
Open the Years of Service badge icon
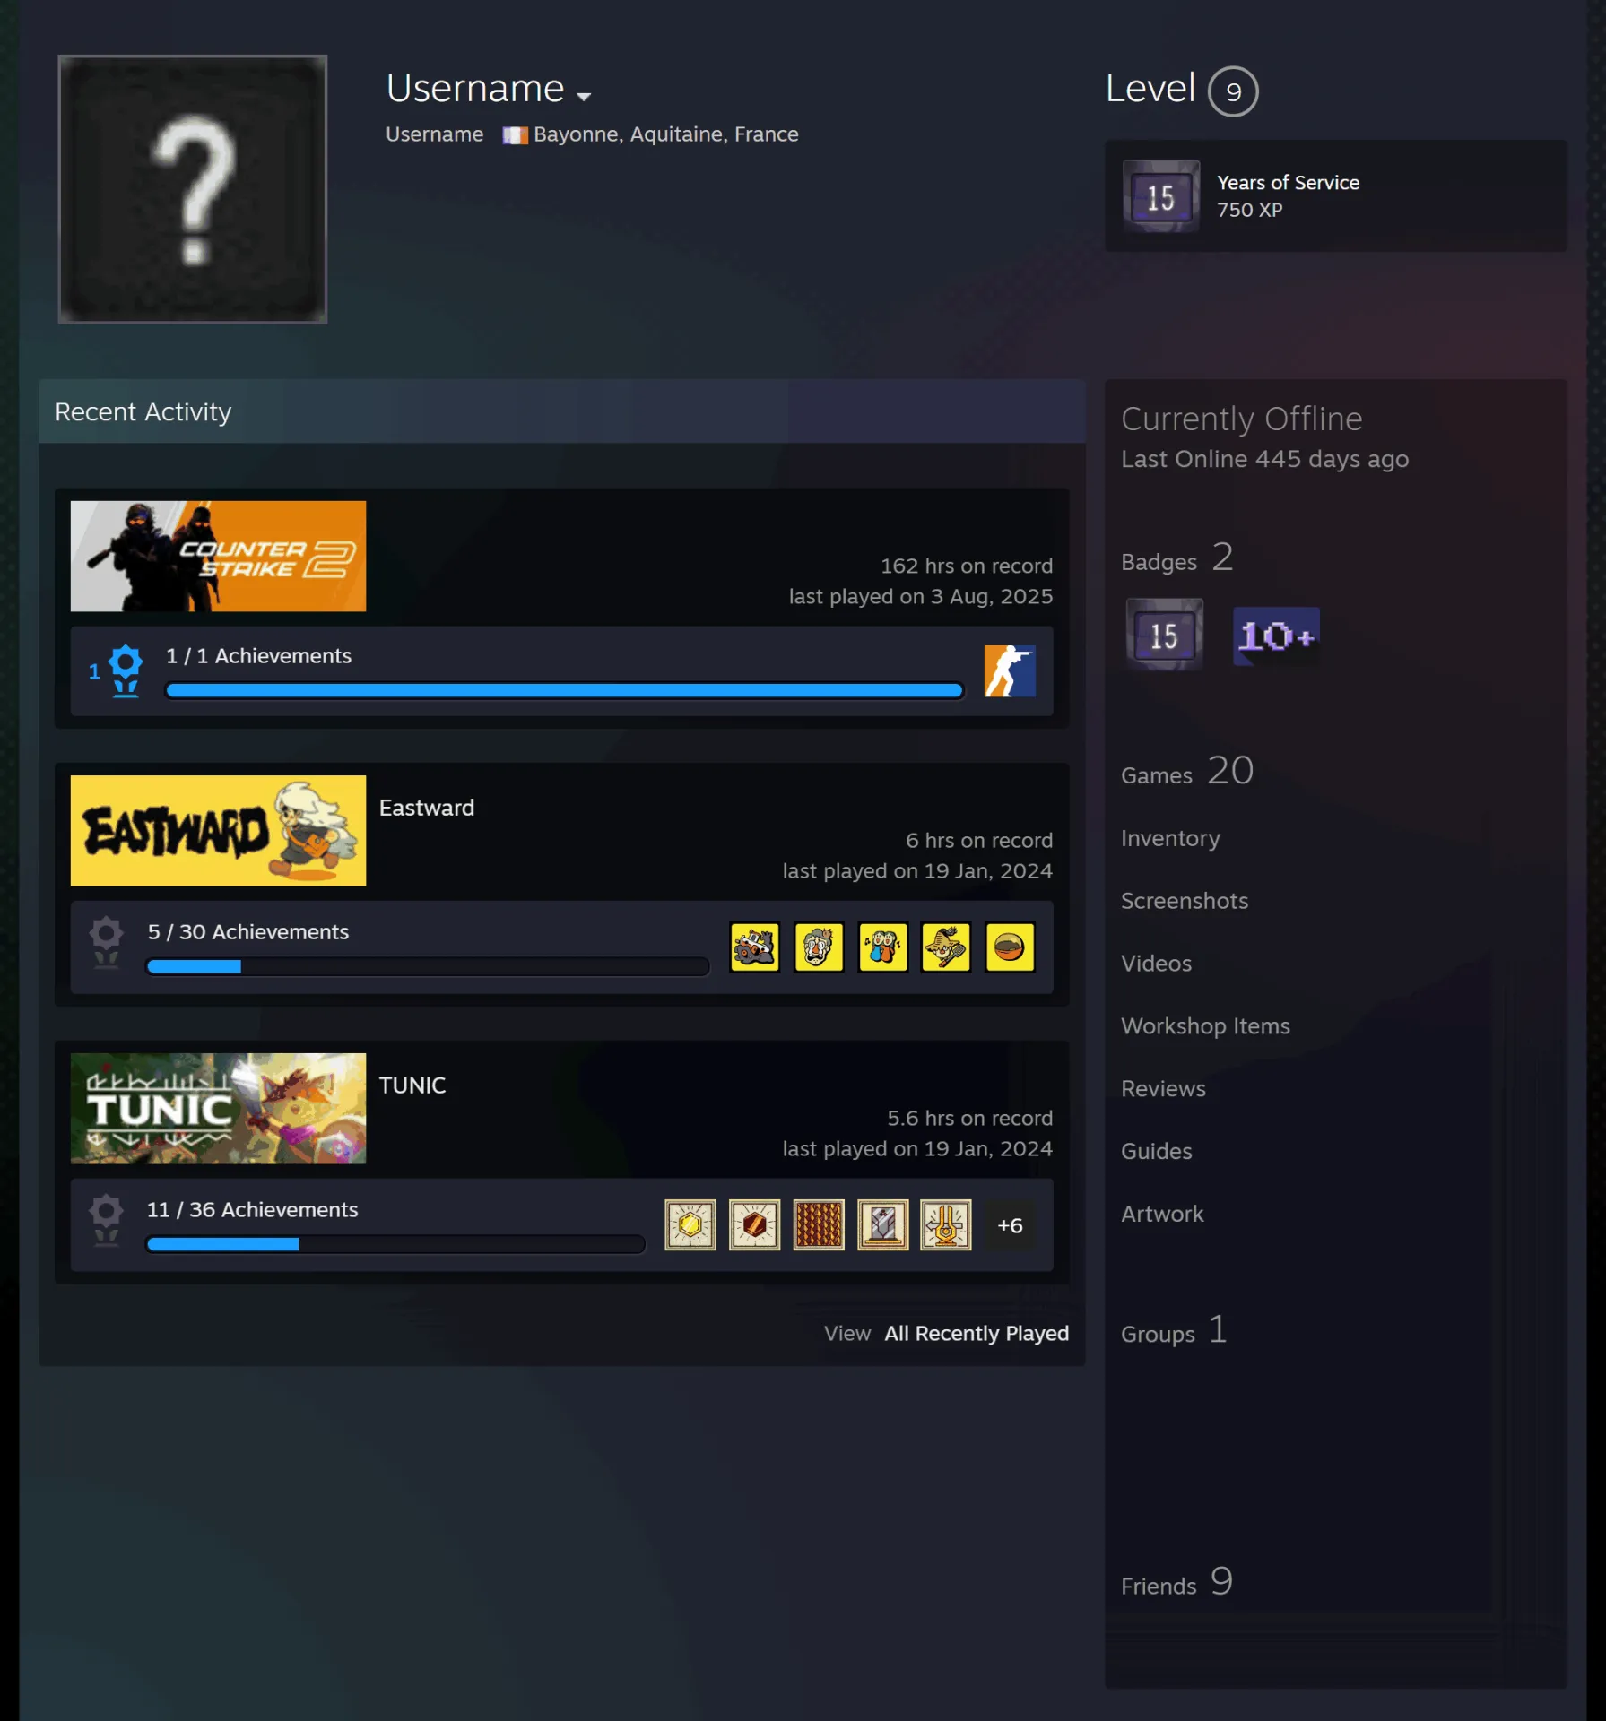[1161, 196]
